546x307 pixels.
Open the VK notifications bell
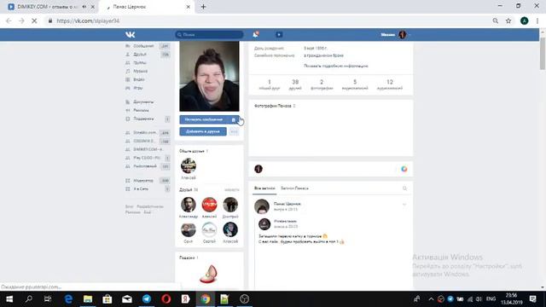click(x=256, y=34)
